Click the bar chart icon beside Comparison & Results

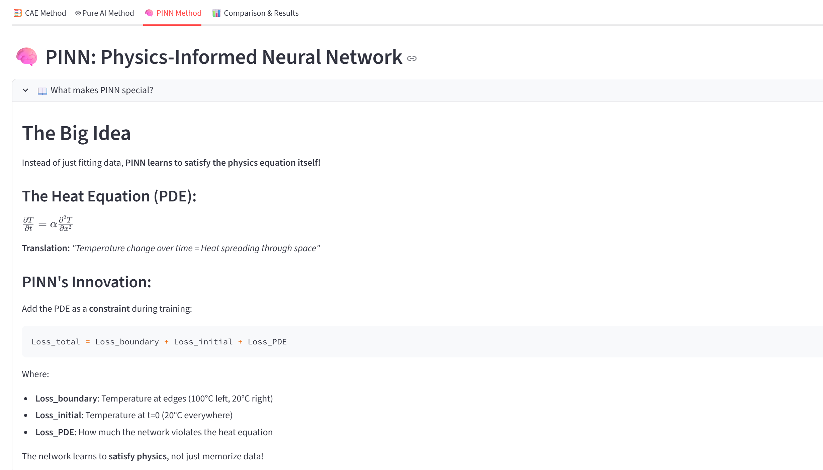[x=216, y=13]
